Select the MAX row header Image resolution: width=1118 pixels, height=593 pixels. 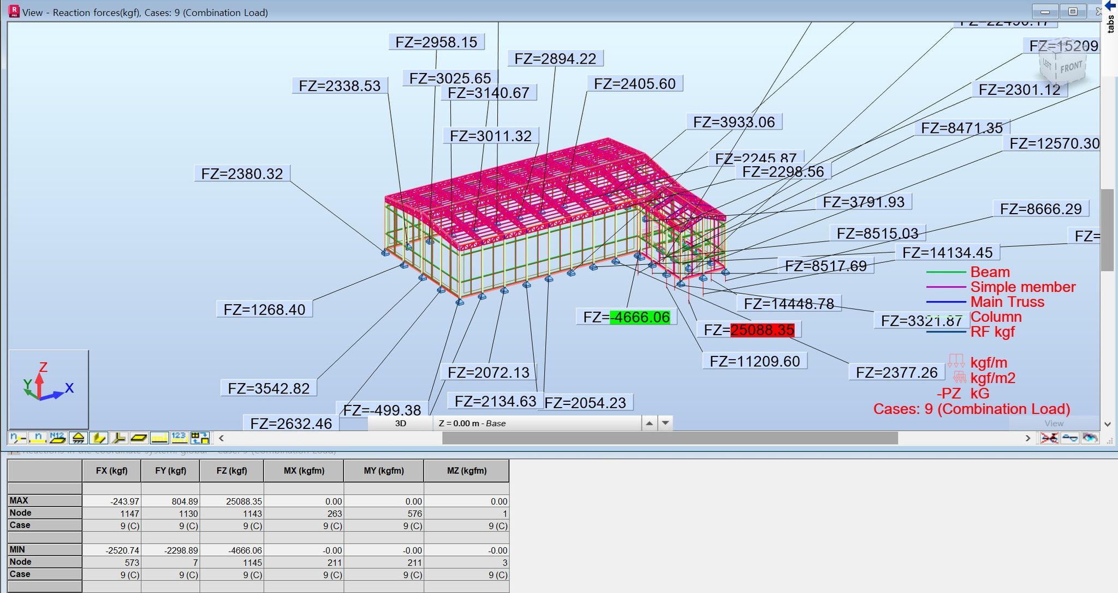click(x=45, y=500)
